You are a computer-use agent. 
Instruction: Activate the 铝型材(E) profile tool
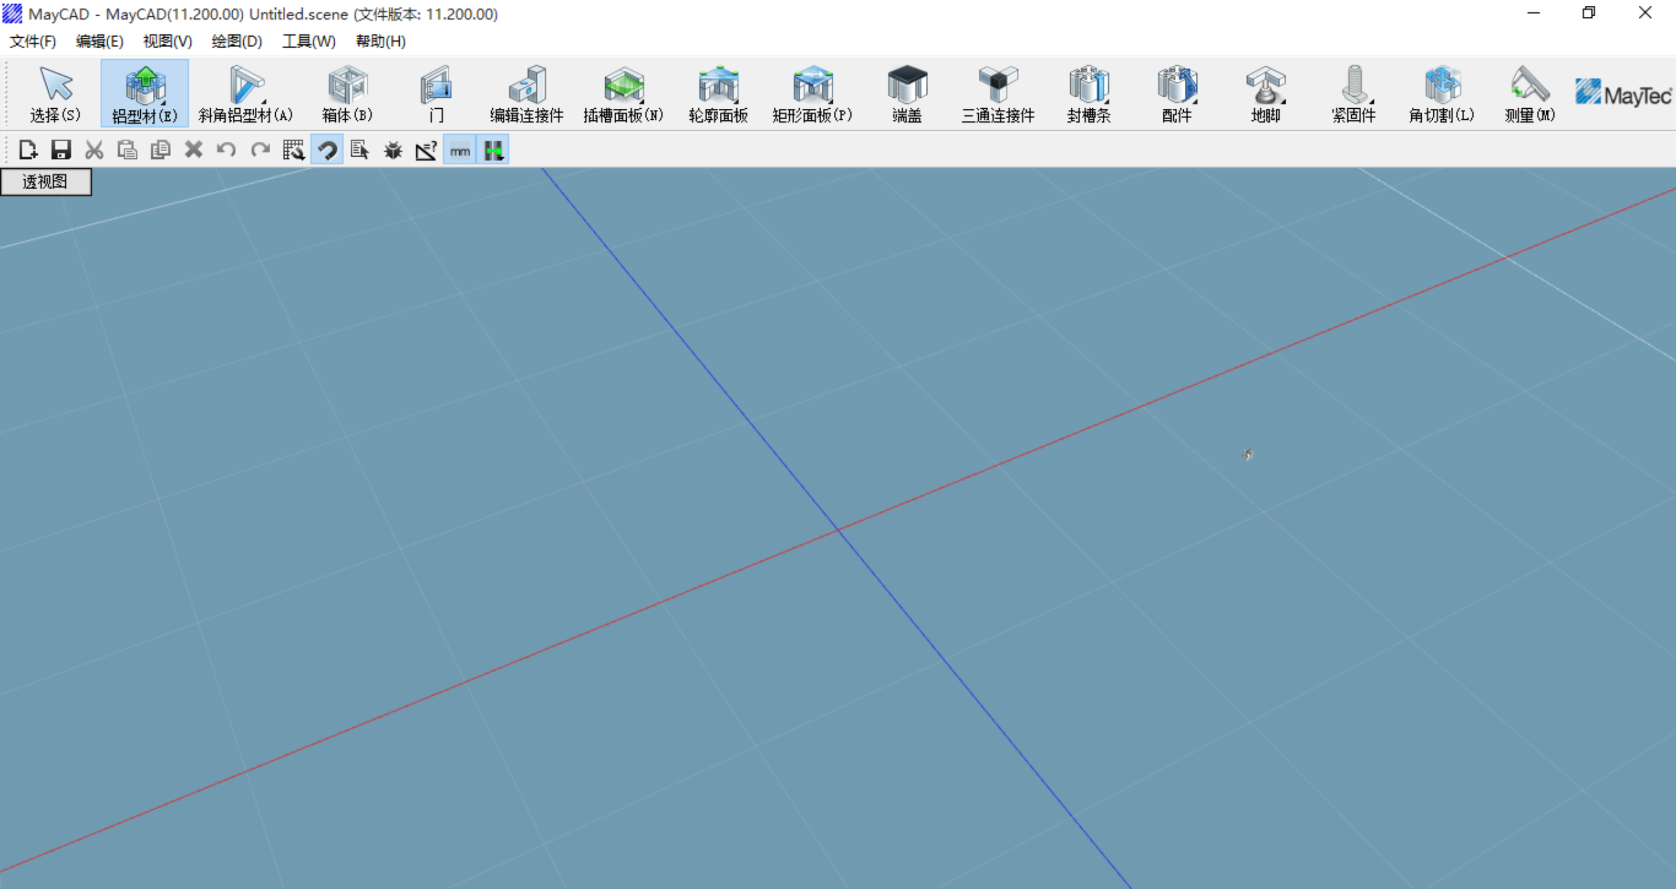[x=144, y=94]
